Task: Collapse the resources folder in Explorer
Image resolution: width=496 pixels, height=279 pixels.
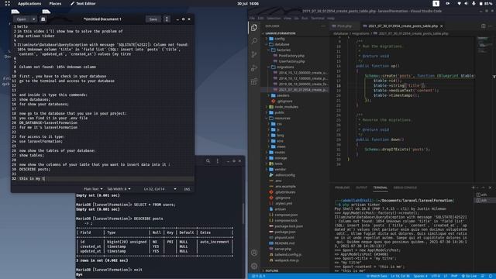Action: [x=294, y=119]
